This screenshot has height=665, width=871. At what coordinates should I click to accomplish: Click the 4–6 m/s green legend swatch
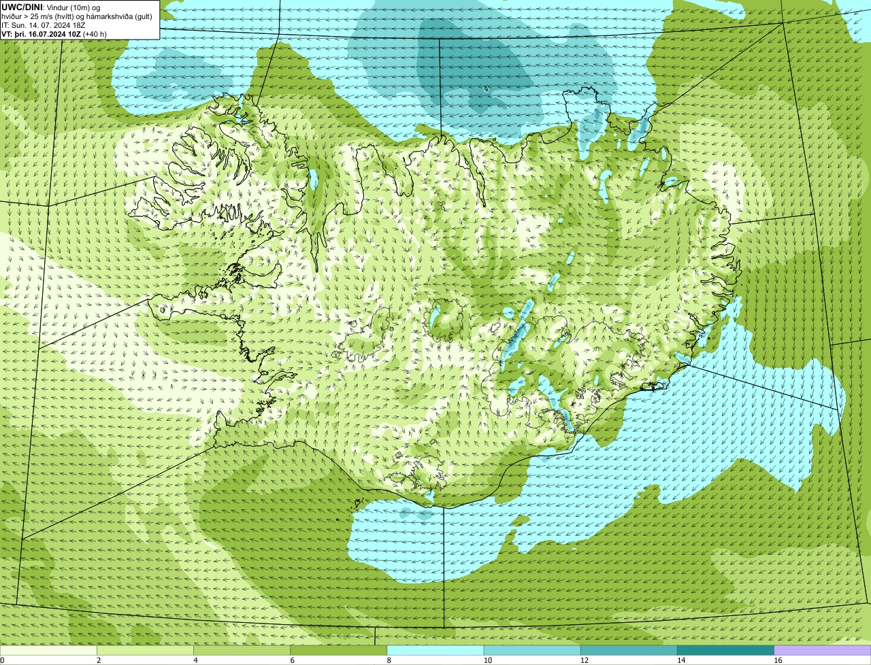(242, 651)
